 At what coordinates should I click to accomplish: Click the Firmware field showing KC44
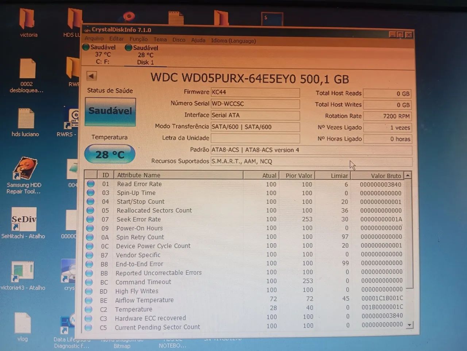click(255, 92)
